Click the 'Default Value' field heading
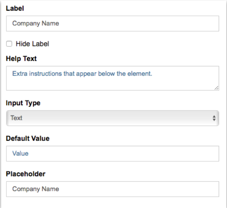Viewport: 227px width, 208px height. [x=28, y=138]
